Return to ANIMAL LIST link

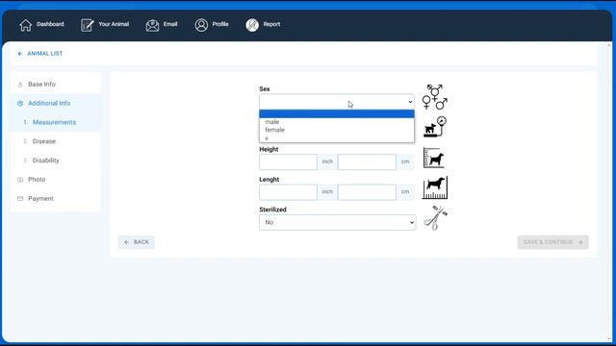click(x=45, y=54)
